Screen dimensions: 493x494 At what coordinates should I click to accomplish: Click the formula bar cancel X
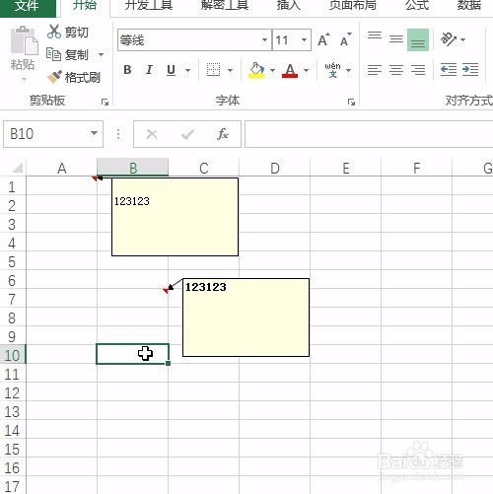(152, 134)
